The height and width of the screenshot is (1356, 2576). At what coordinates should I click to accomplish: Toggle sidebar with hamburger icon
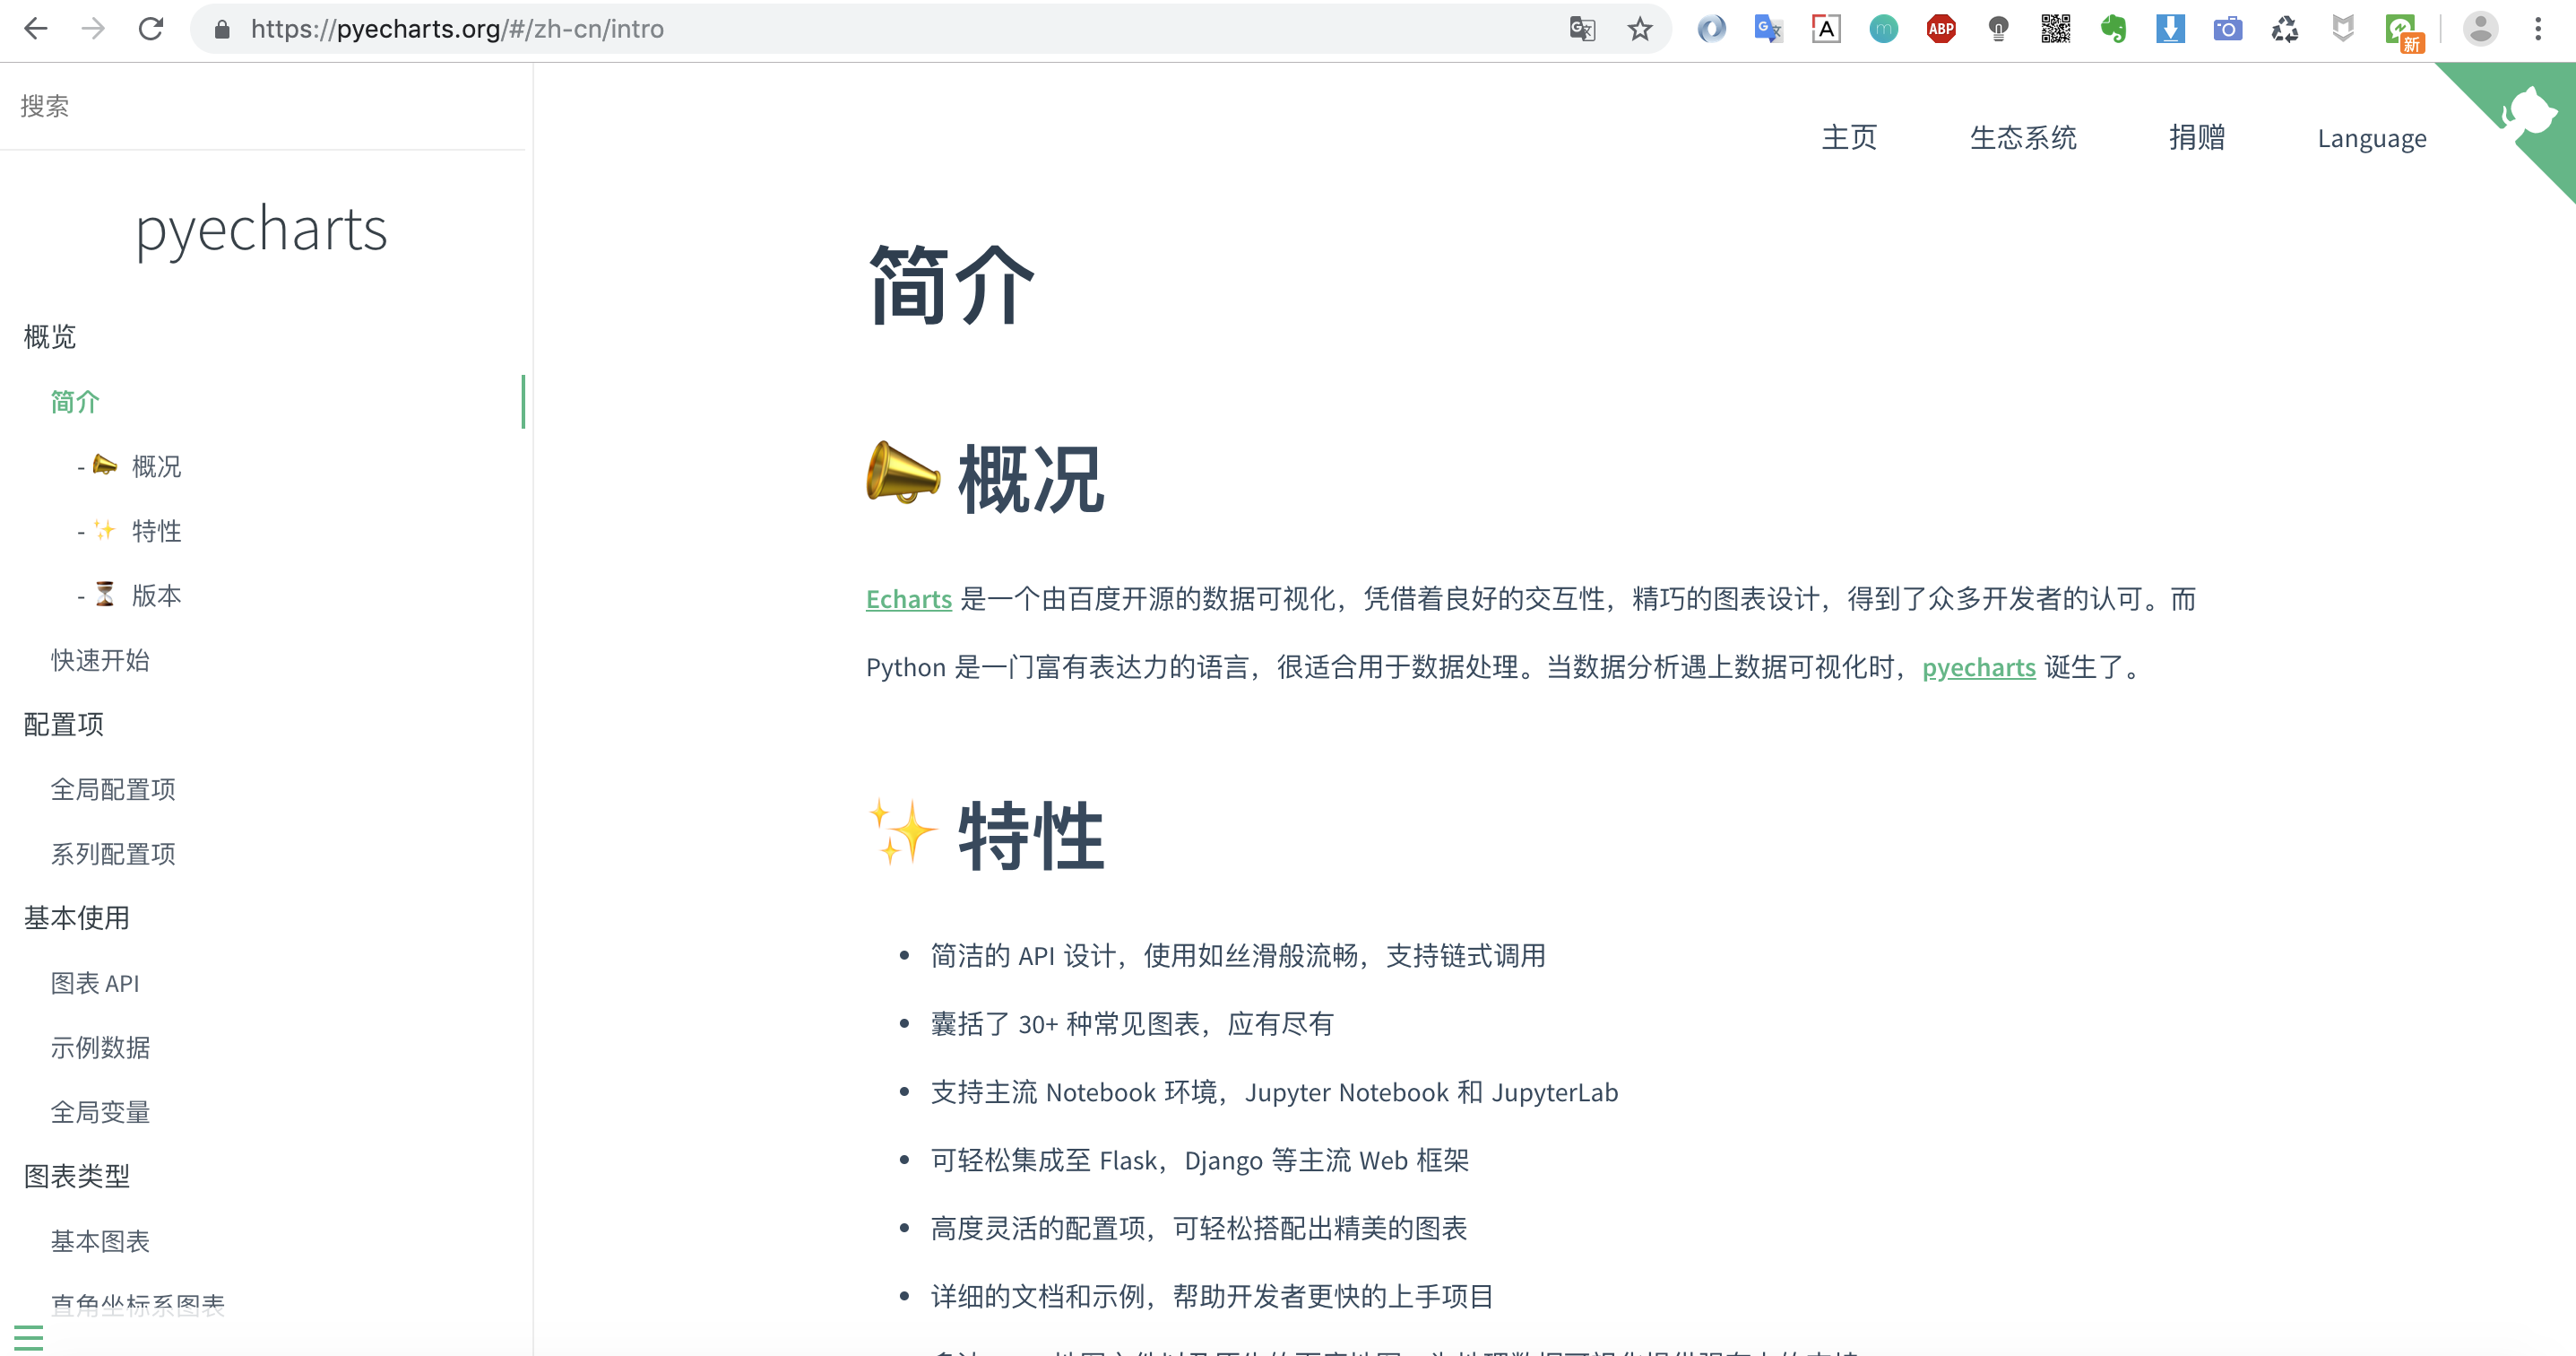click(x=29, y=1338)
